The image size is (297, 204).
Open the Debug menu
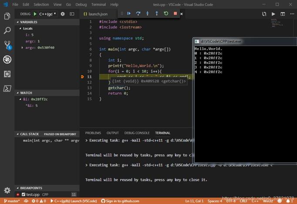(x=81, y=4)
